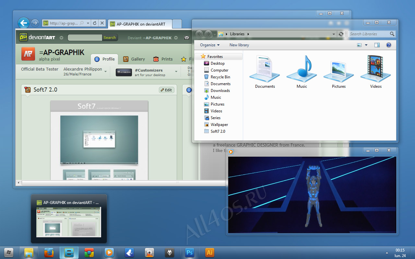This screenshot has height=259, width=415.
Task: Open the Organize menu
Action: (210, 45)
